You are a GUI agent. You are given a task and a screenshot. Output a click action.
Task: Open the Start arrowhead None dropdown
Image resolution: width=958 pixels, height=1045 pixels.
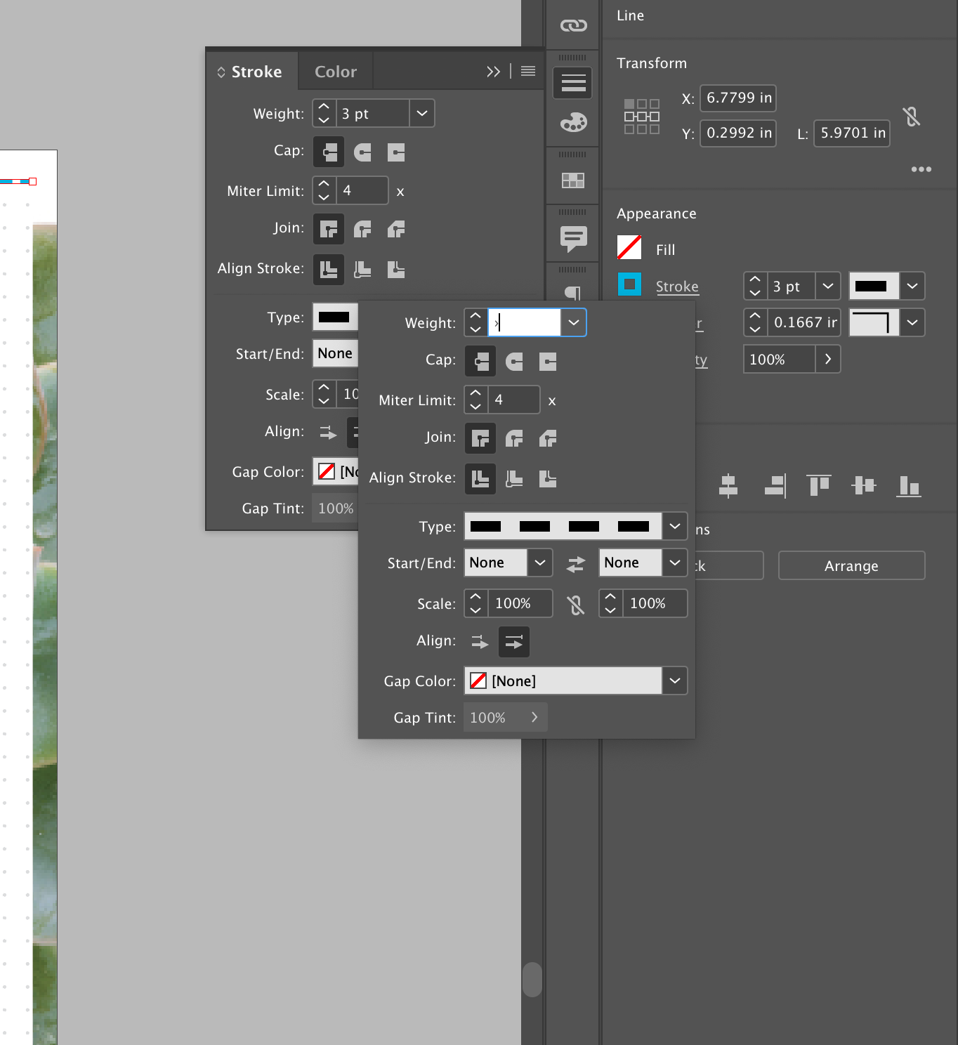[539, 562]
